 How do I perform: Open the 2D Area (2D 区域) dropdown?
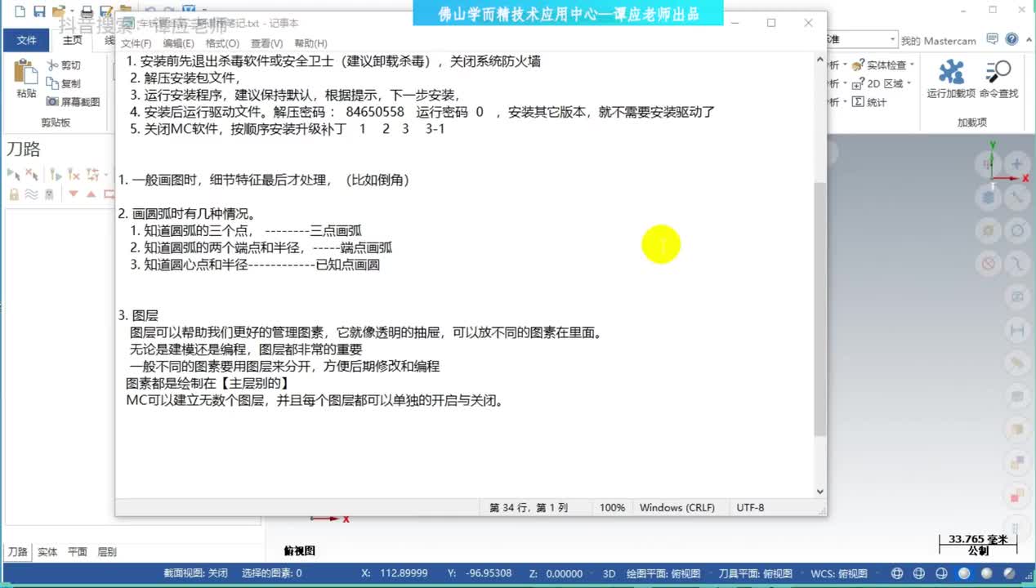[x=909, y=83]
